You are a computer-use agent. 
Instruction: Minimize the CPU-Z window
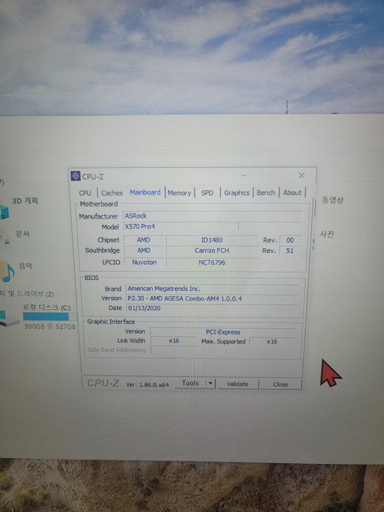pyautogui.click(x=243, y=176)
